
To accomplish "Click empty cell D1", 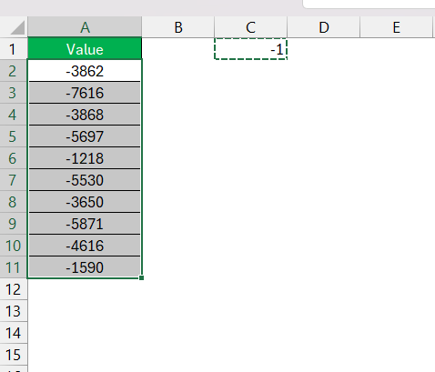I will [323, 49].
